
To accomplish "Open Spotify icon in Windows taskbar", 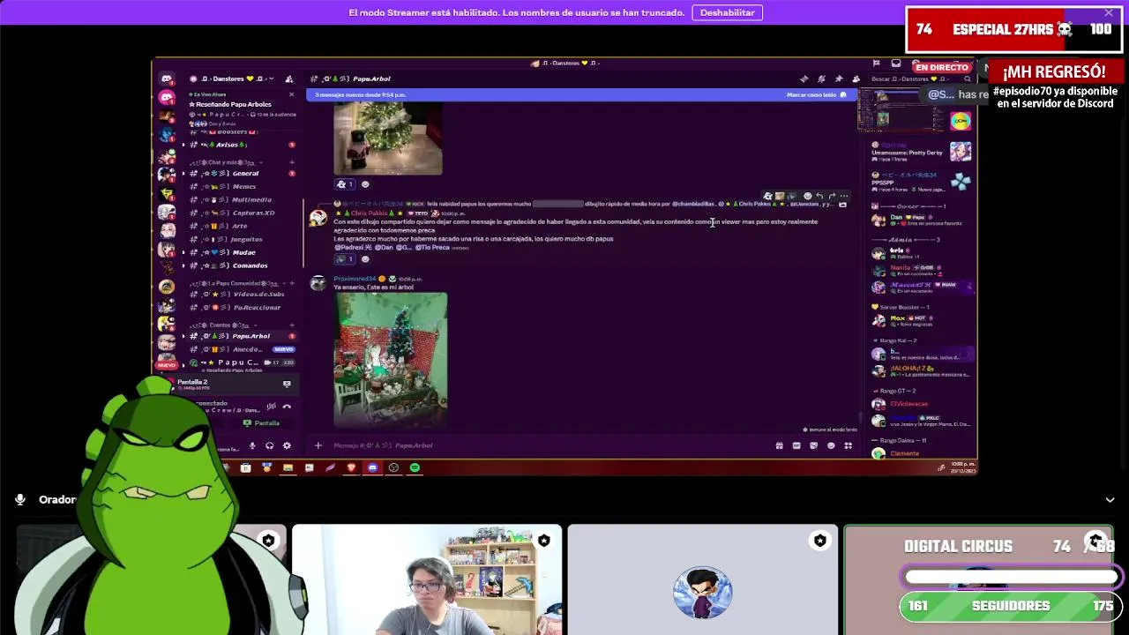I will 415,467.
